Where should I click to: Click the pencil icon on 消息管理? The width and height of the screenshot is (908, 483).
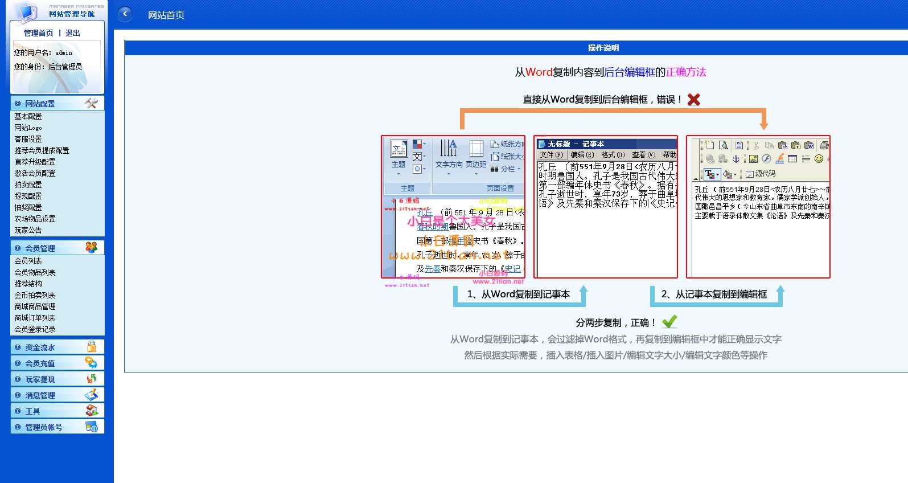(91, 394)
